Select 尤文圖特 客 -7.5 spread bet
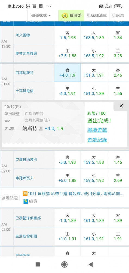This screenshot has height=273, width=129. click(67, 35)
